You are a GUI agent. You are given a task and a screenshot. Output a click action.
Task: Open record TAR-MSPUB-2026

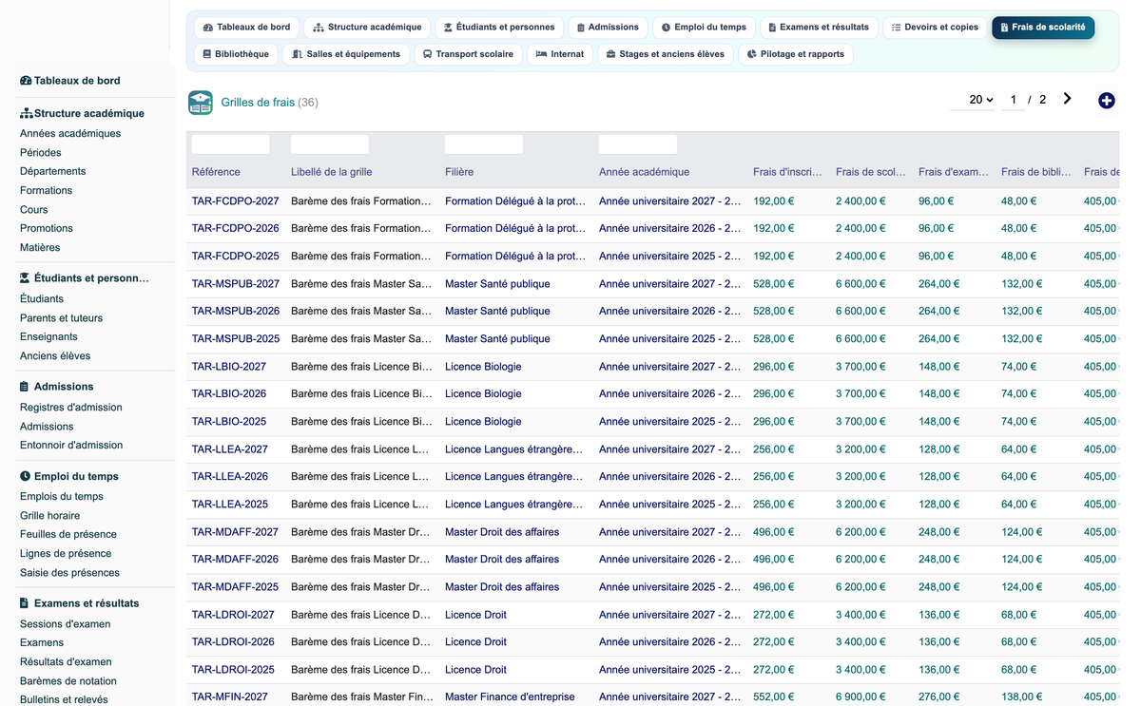pos(236,312)
